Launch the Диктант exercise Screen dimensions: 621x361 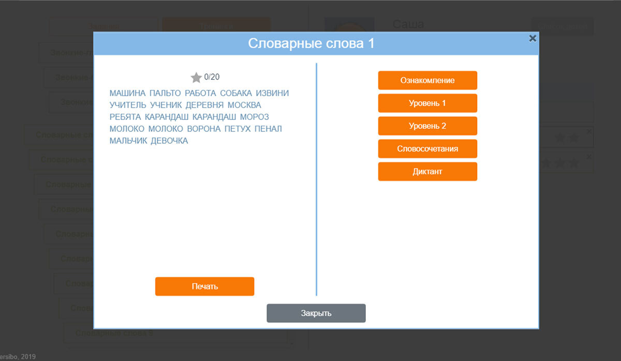point(427,172)
